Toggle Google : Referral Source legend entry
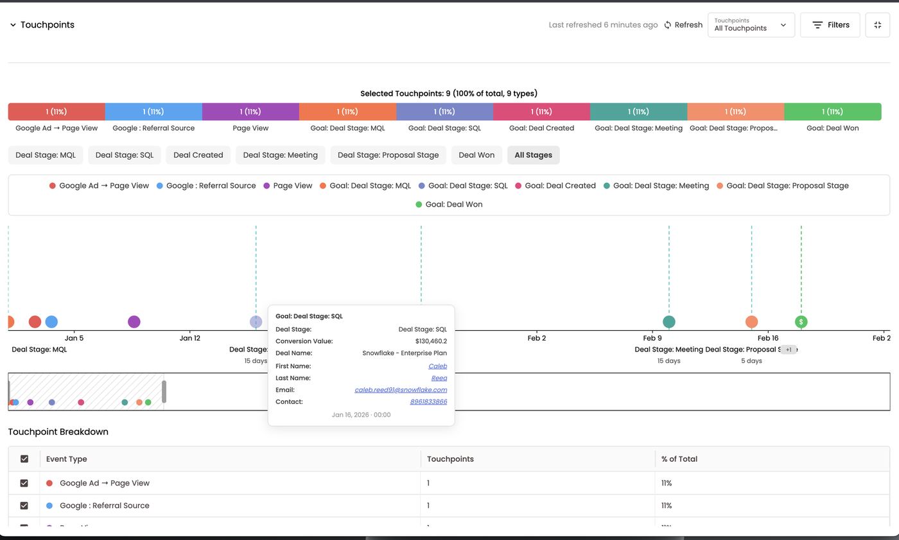 [206, 186]
